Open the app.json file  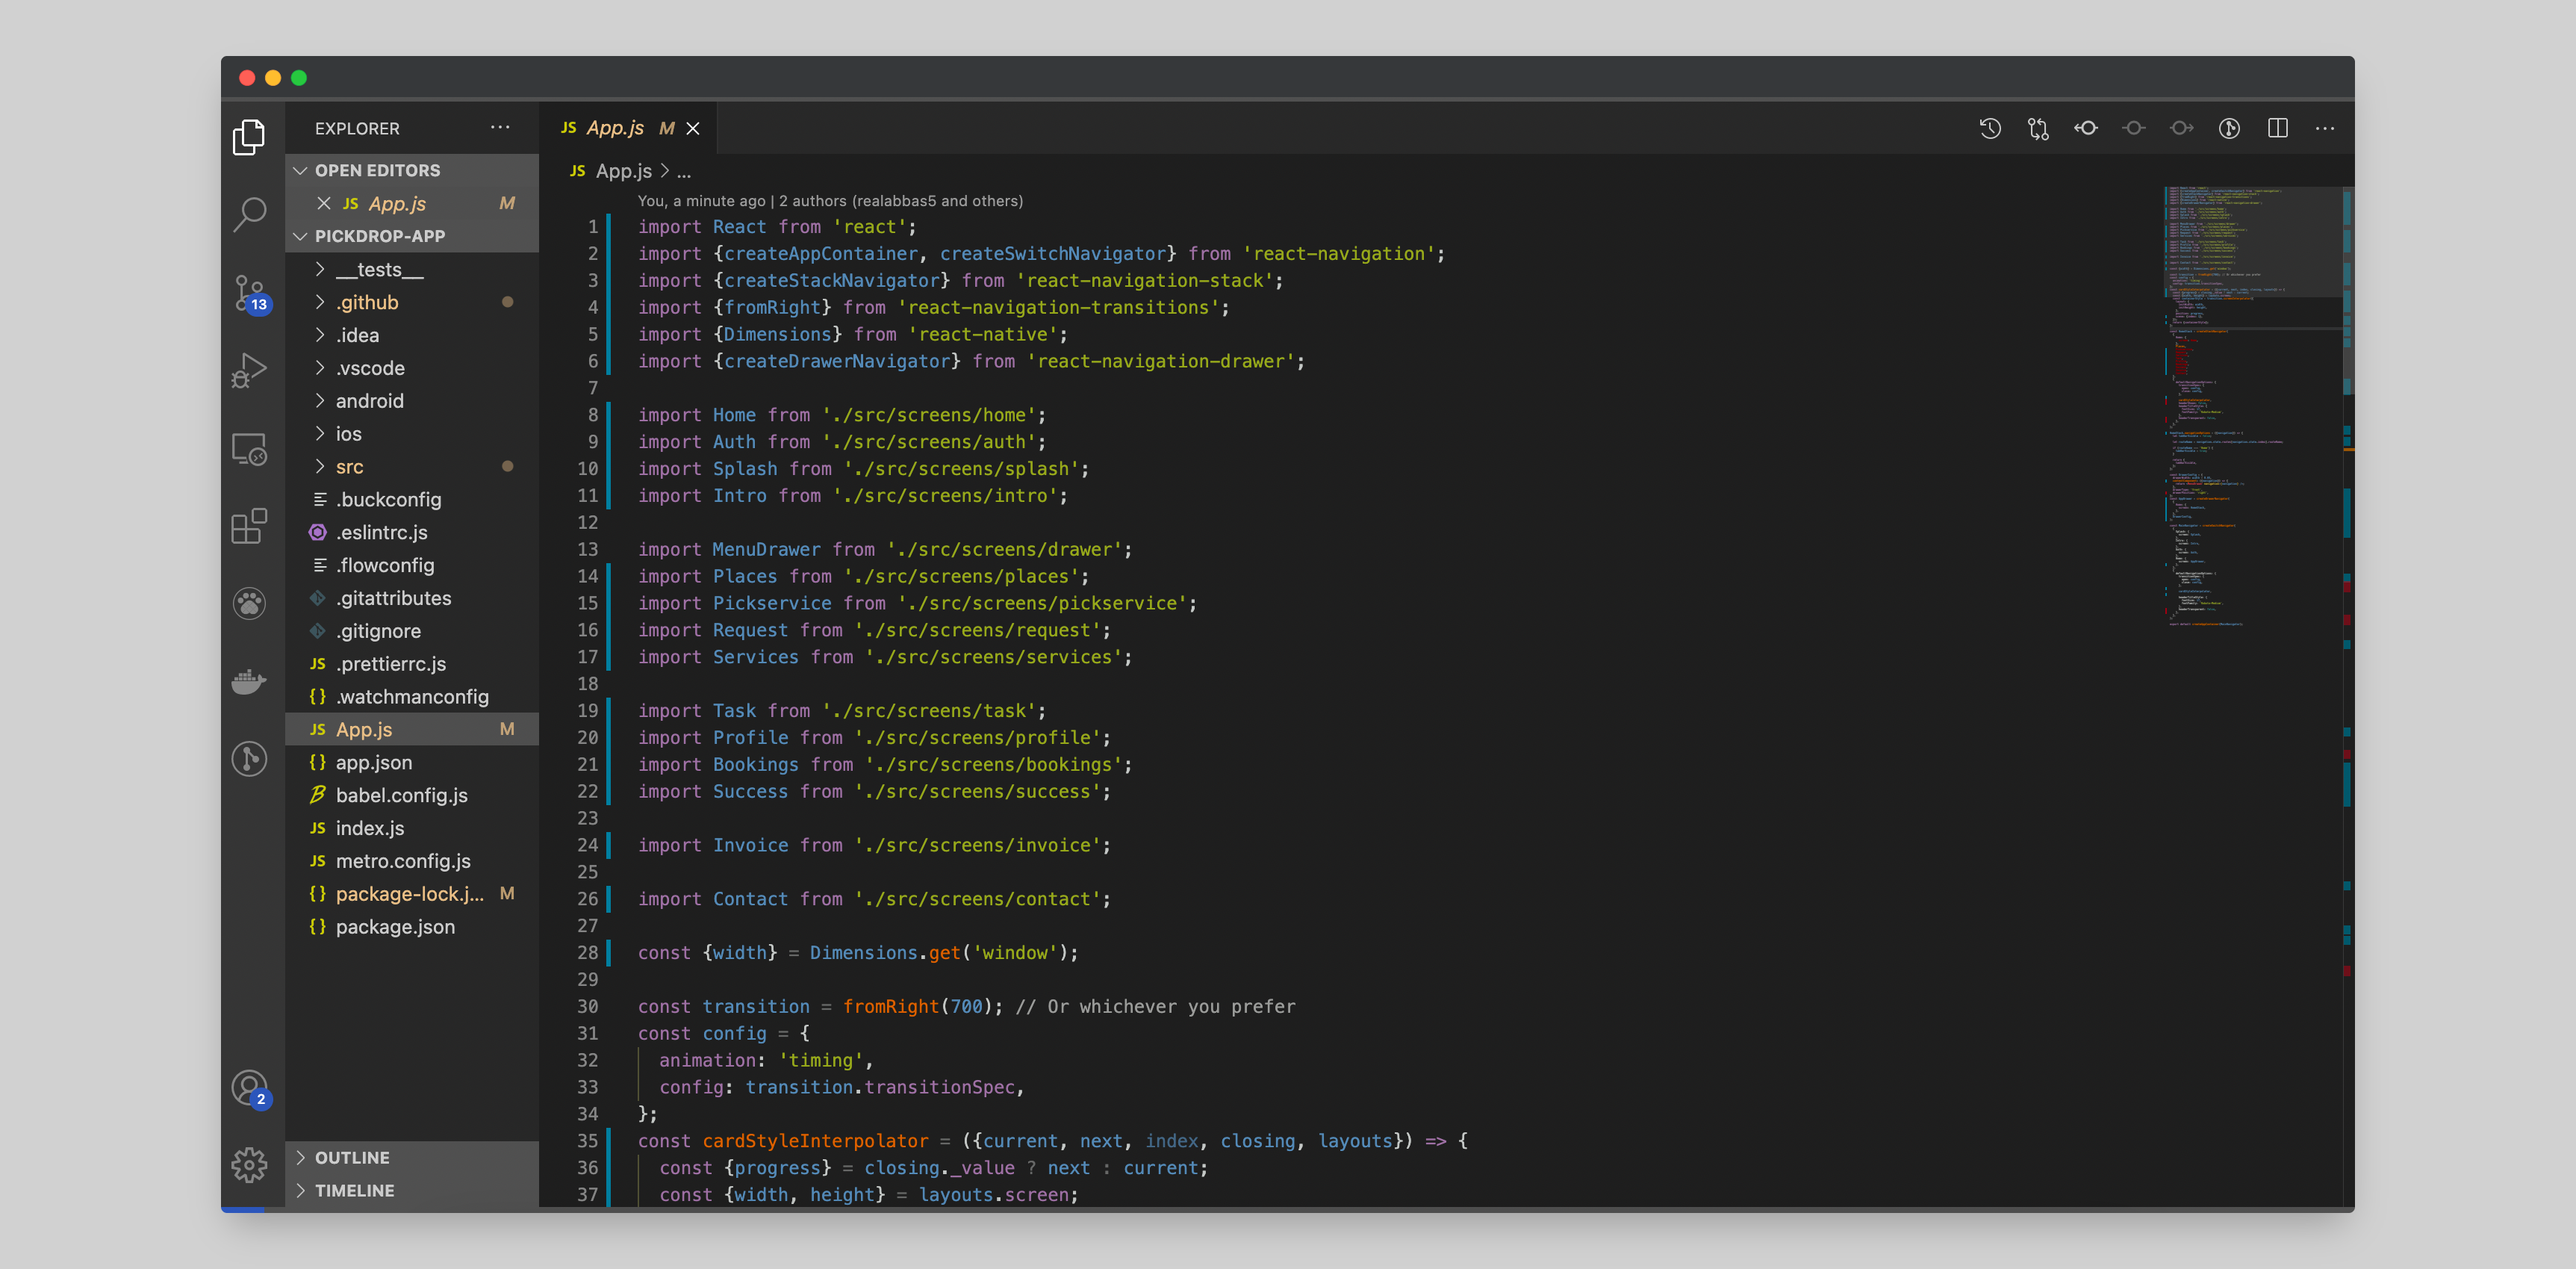pos(413,762)
